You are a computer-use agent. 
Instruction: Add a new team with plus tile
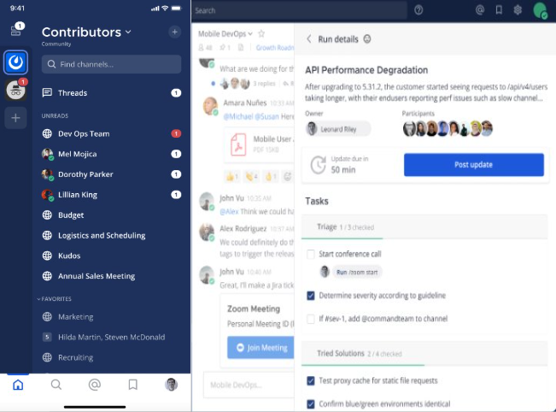click(15, 118)
